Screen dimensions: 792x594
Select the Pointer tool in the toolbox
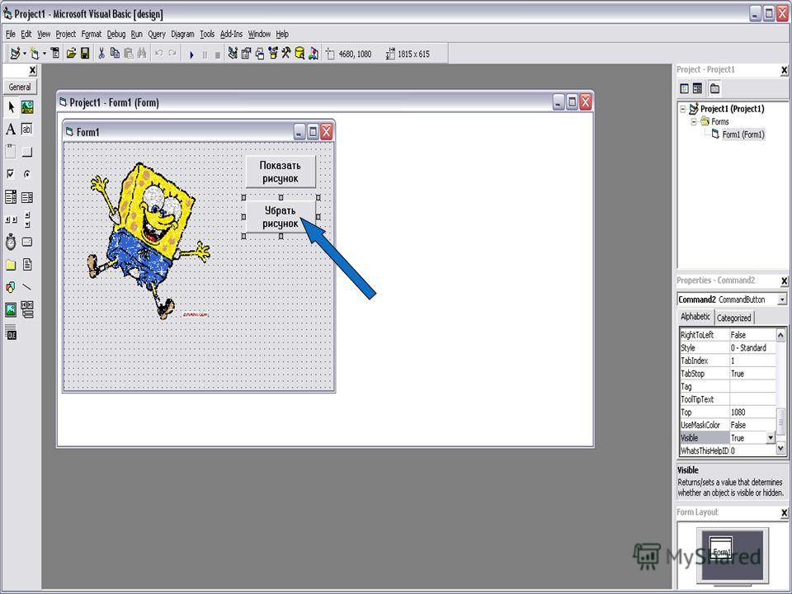point(11,107)
